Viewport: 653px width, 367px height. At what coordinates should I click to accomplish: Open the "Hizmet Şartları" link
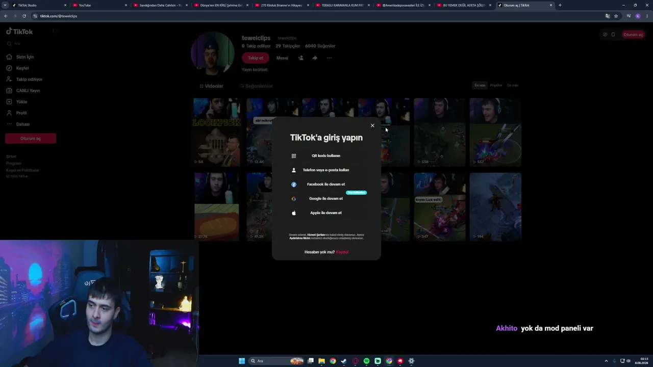[316, 235]
